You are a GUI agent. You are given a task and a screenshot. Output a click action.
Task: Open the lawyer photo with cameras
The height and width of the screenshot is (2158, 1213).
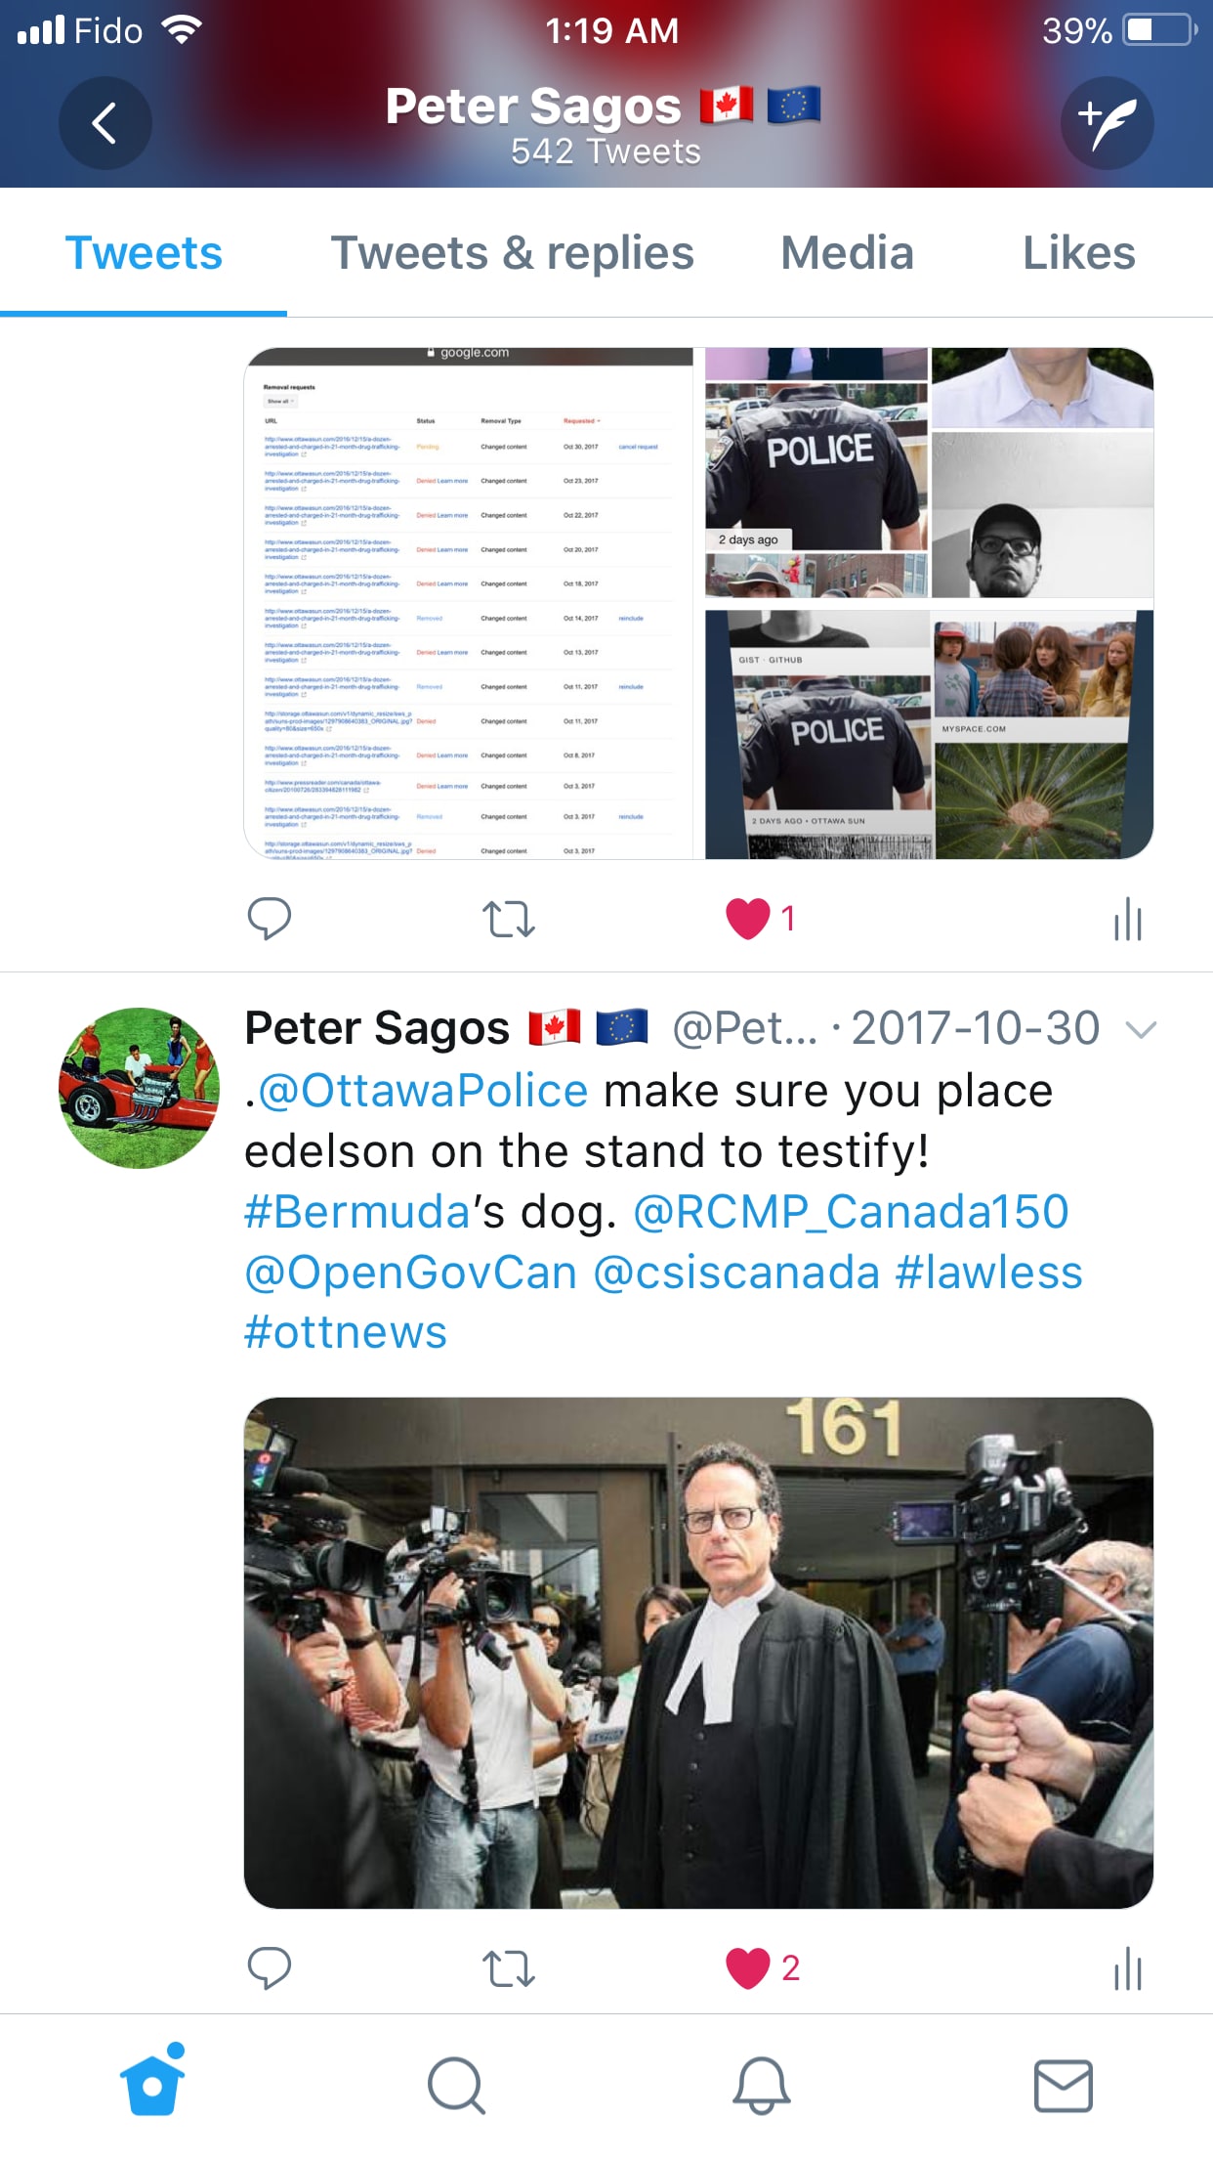pyautogui.click(x=698, y=1653)
